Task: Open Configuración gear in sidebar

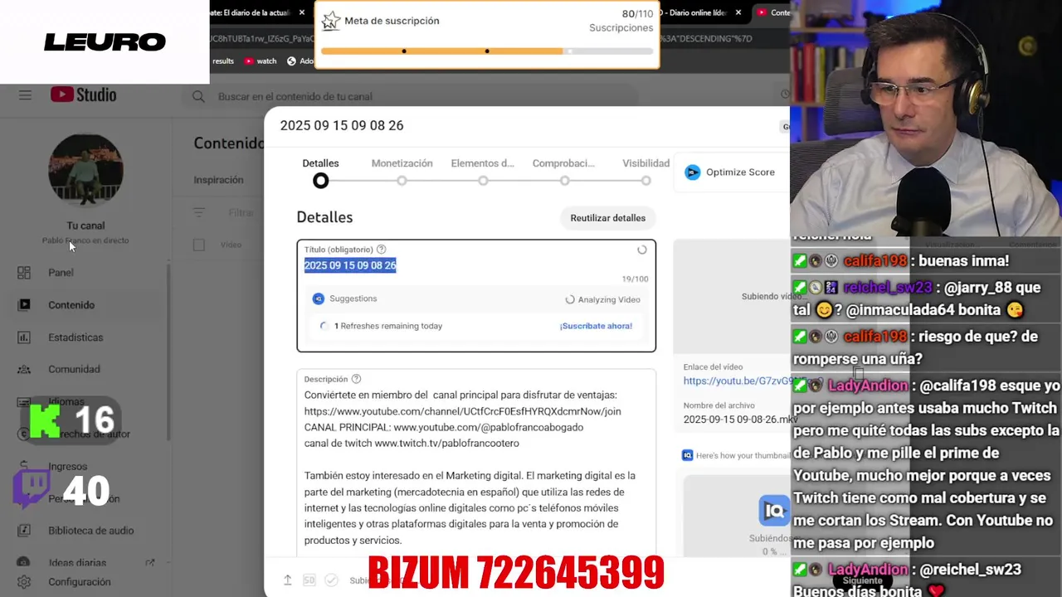Action: pyautogui.click(x=24, y=582)
